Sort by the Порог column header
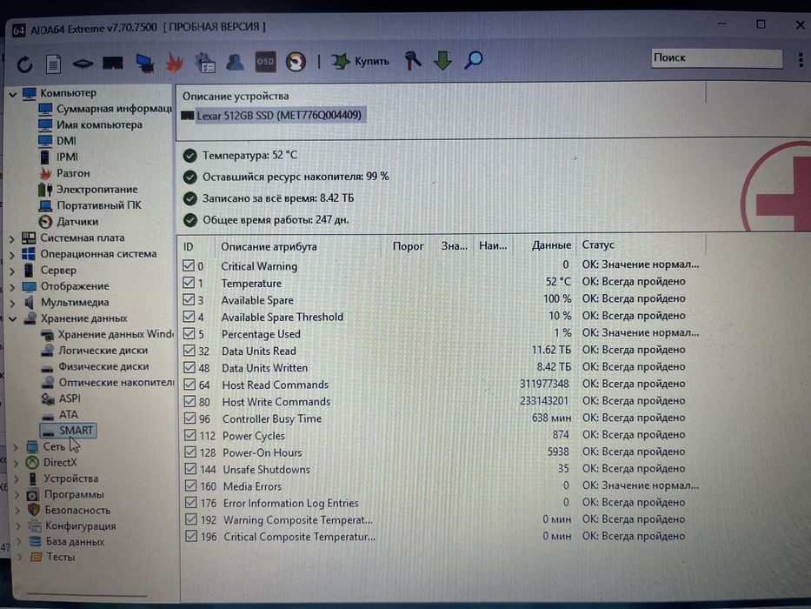The width and height of the screenshot is (811, 609). 408,246
